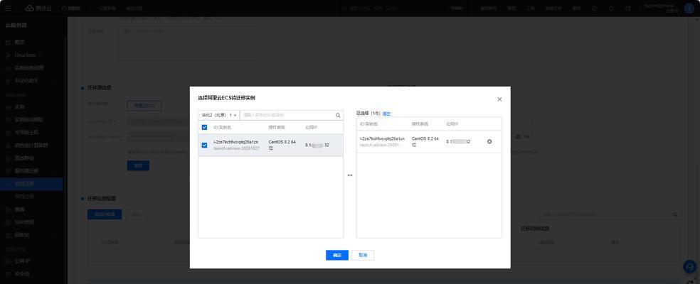Close the ECS instance selection dialog
Viewport: 700px width, 284px height.
tap(499, 99)
